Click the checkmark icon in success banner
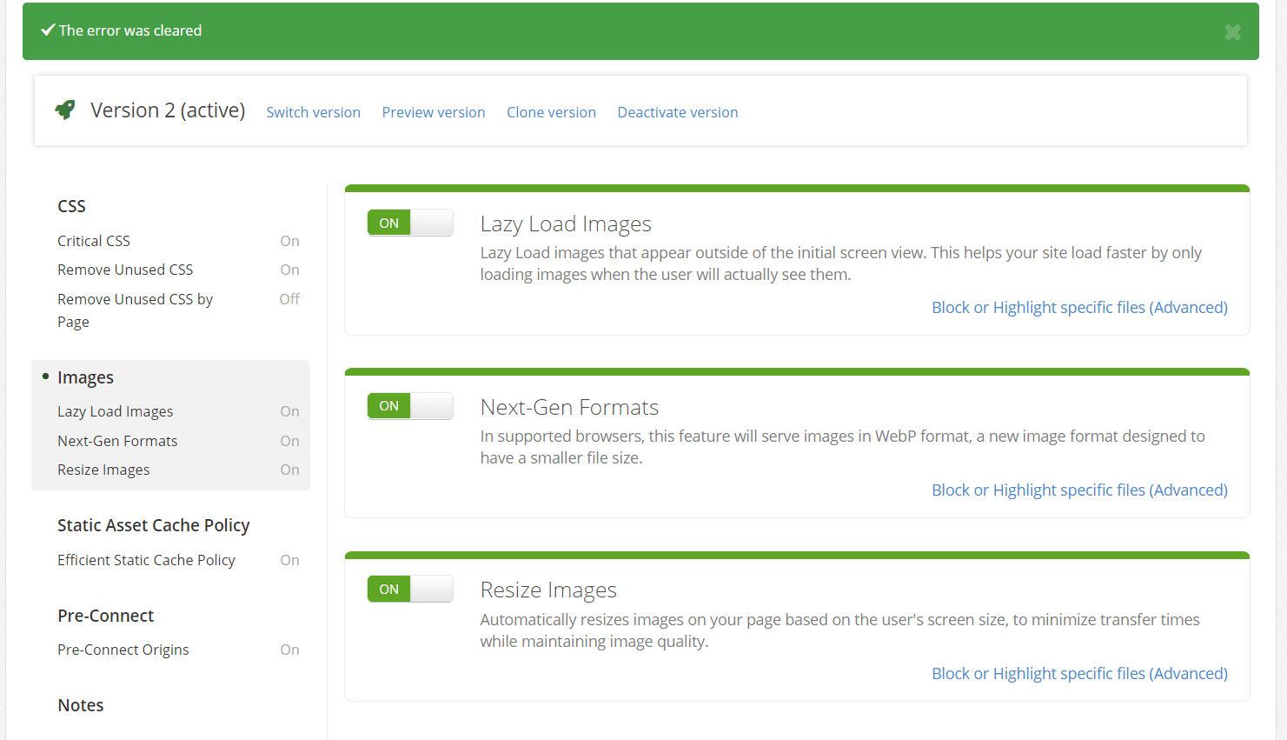 click(x=48, y=30)
